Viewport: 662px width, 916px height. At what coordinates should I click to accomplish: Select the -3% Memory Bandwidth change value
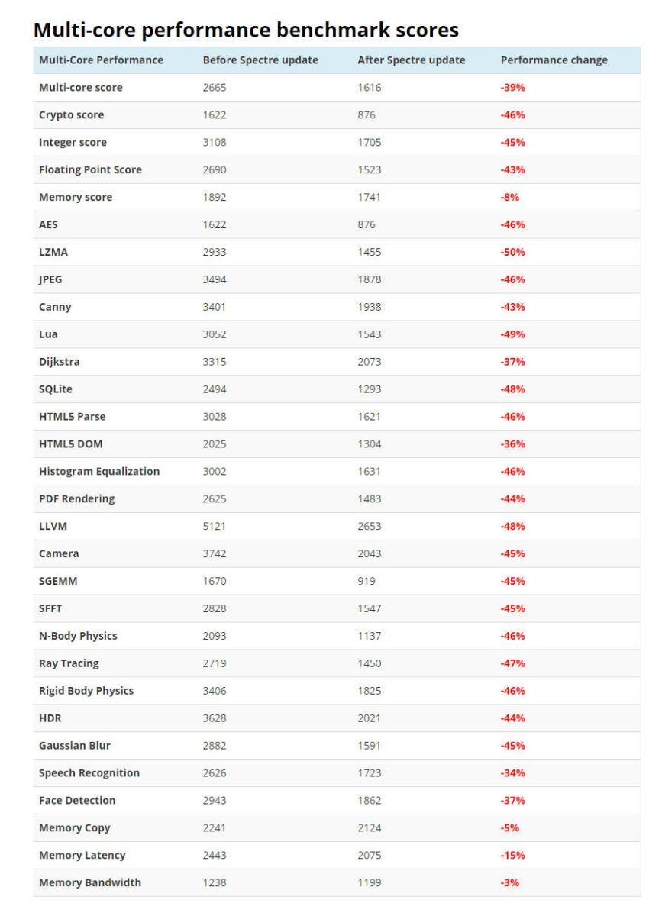point(510,882)
